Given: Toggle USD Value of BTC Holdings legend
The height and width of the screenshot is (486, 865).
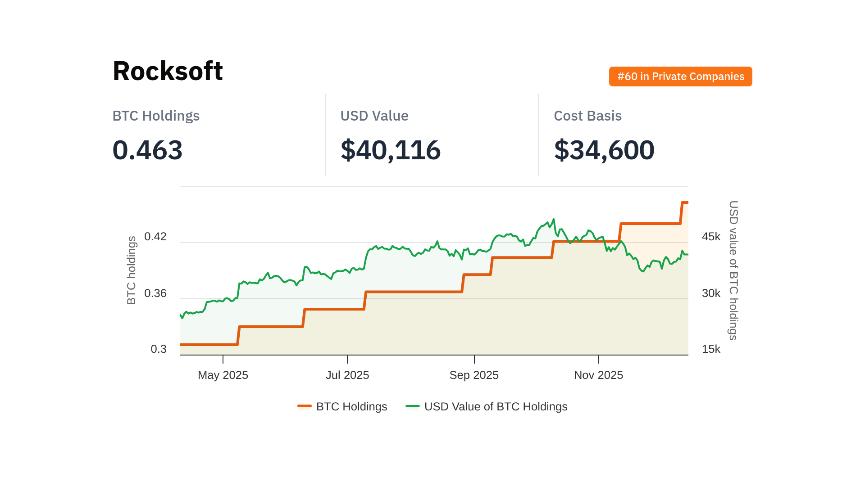Looking at the screenshot, I should [496, 406].
